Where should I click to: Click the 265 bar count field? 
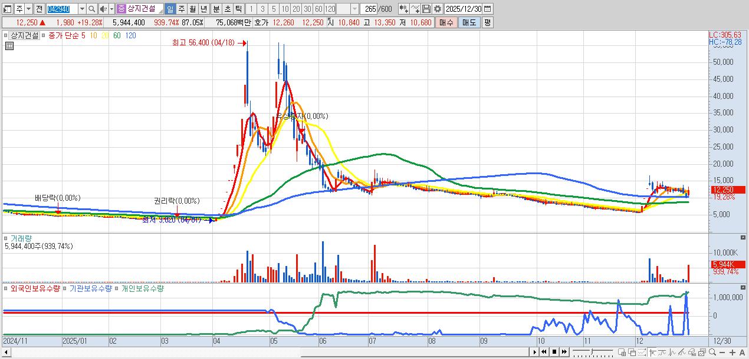pyautogui.click(x=370, y=9)
